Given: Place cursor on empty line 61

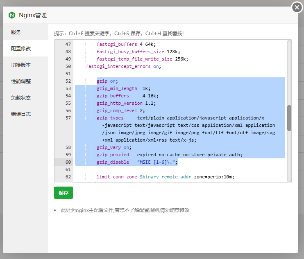Looking at the screenshot, I should [x=164, y=169].
